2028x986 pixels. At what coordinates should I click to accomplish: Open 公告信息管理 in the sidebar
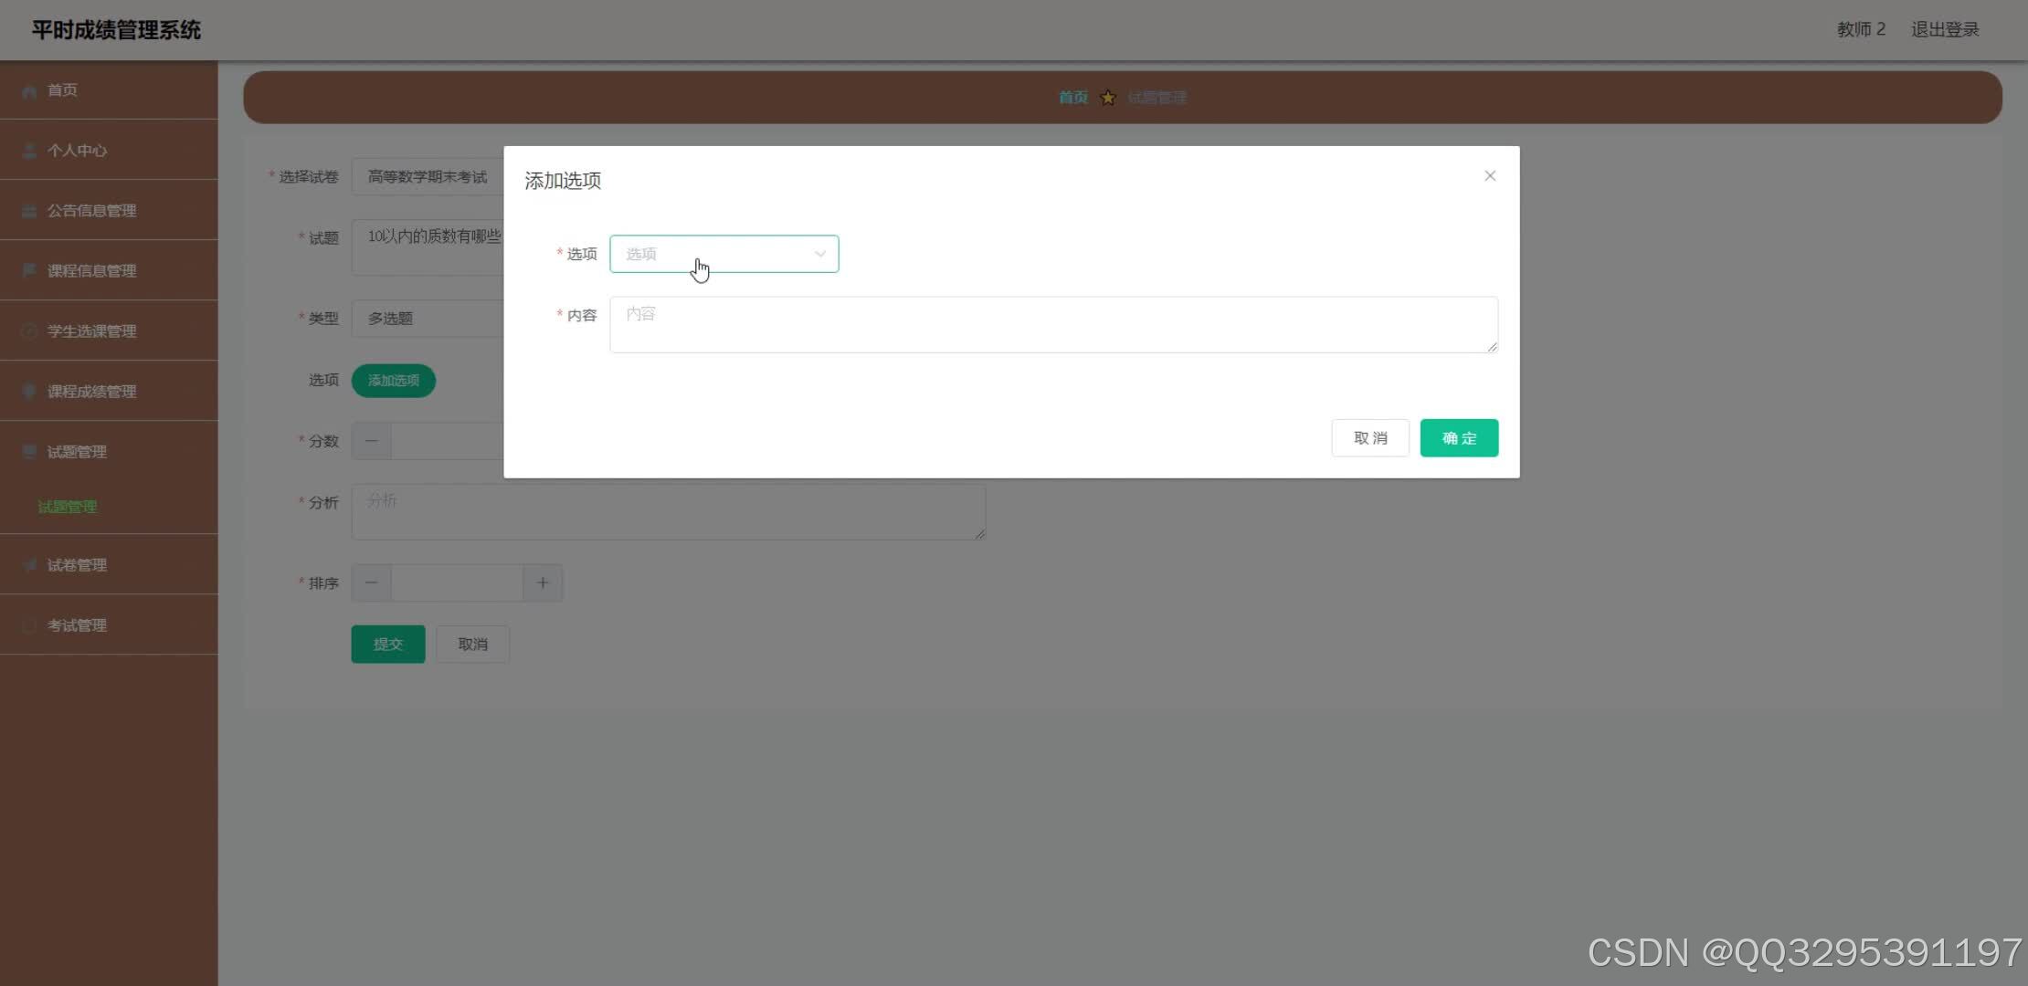(109, 210)
